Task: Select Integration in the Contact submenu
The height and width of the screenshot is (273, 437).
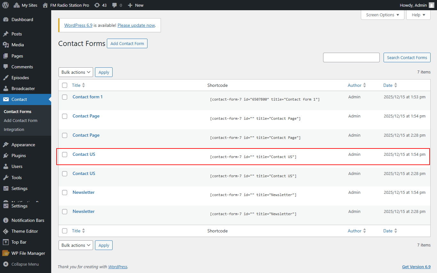Action: pyautogui.click(x=14, y=129)
